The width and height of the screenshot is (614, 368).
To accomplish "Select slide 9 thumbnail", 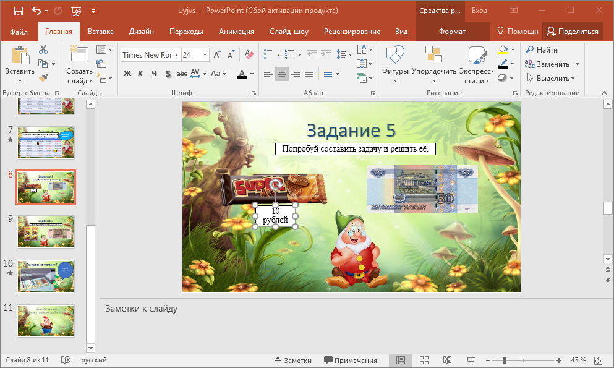I will coord(45,232).
